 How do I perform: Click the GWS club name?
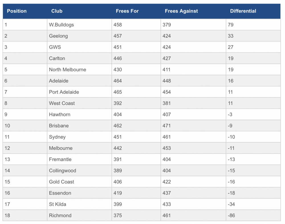click(55, 47)
